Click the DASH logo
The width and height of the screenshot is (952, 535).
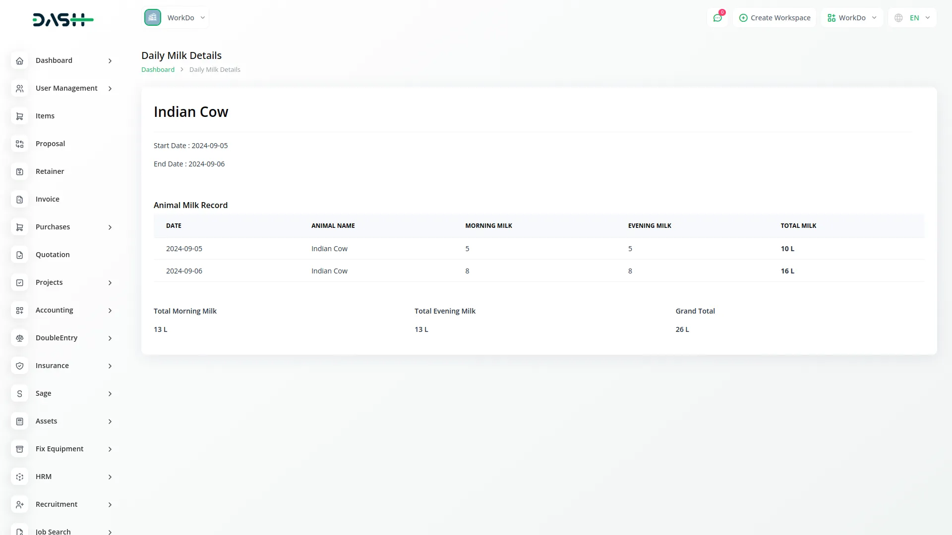[x=63, y=20]
